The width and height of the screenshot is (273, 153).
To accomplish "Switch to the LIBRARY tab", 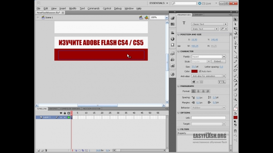I will coord(198,15).
